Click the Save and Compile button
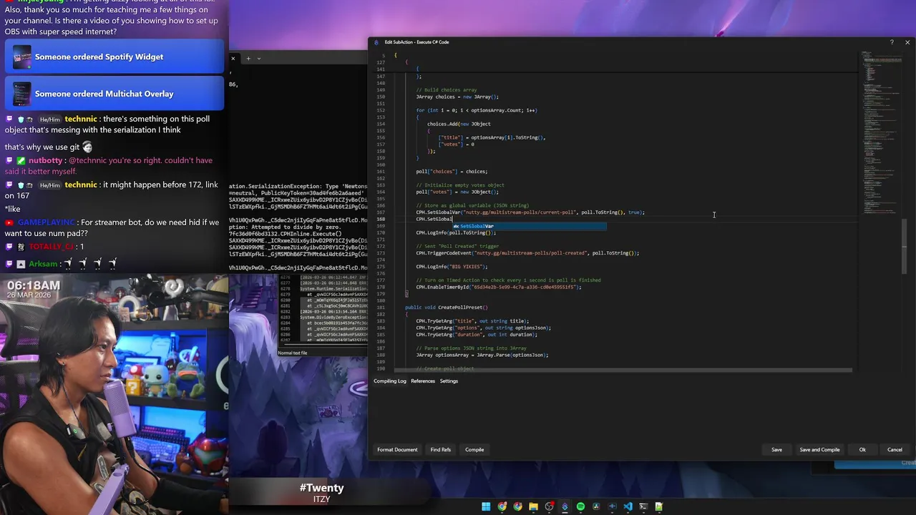 click(x=819, y=450)
